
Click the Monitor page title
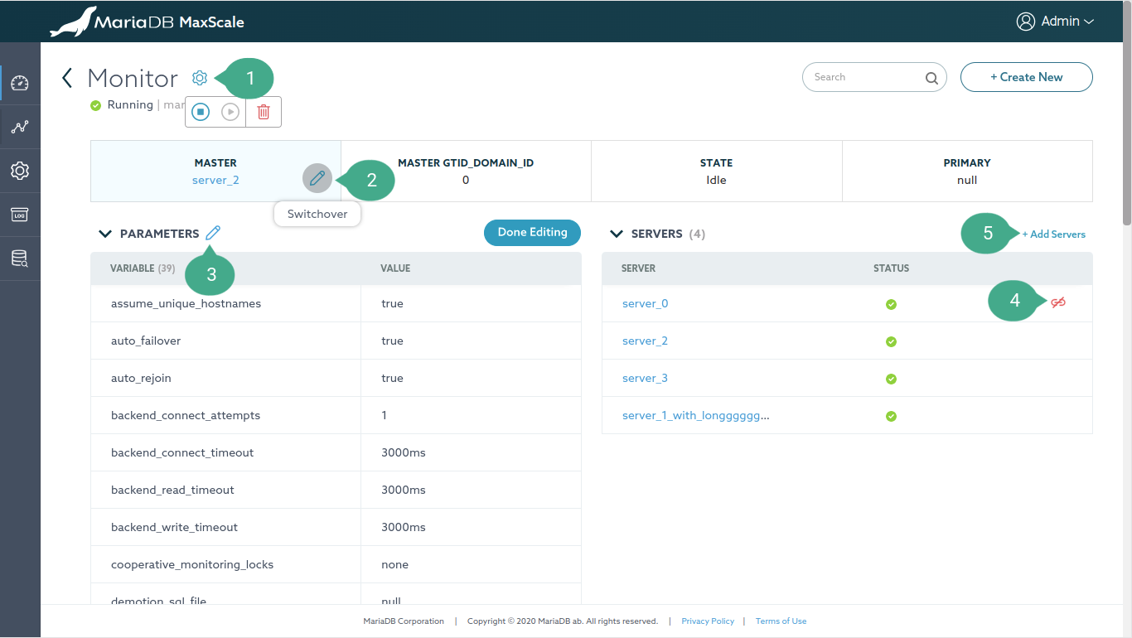pos(133,78)
